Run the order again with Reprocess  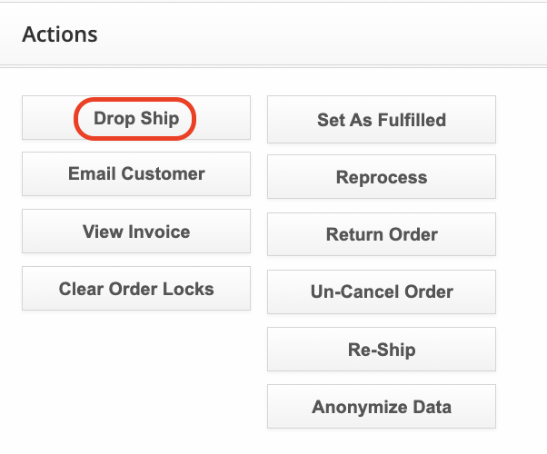382,177
